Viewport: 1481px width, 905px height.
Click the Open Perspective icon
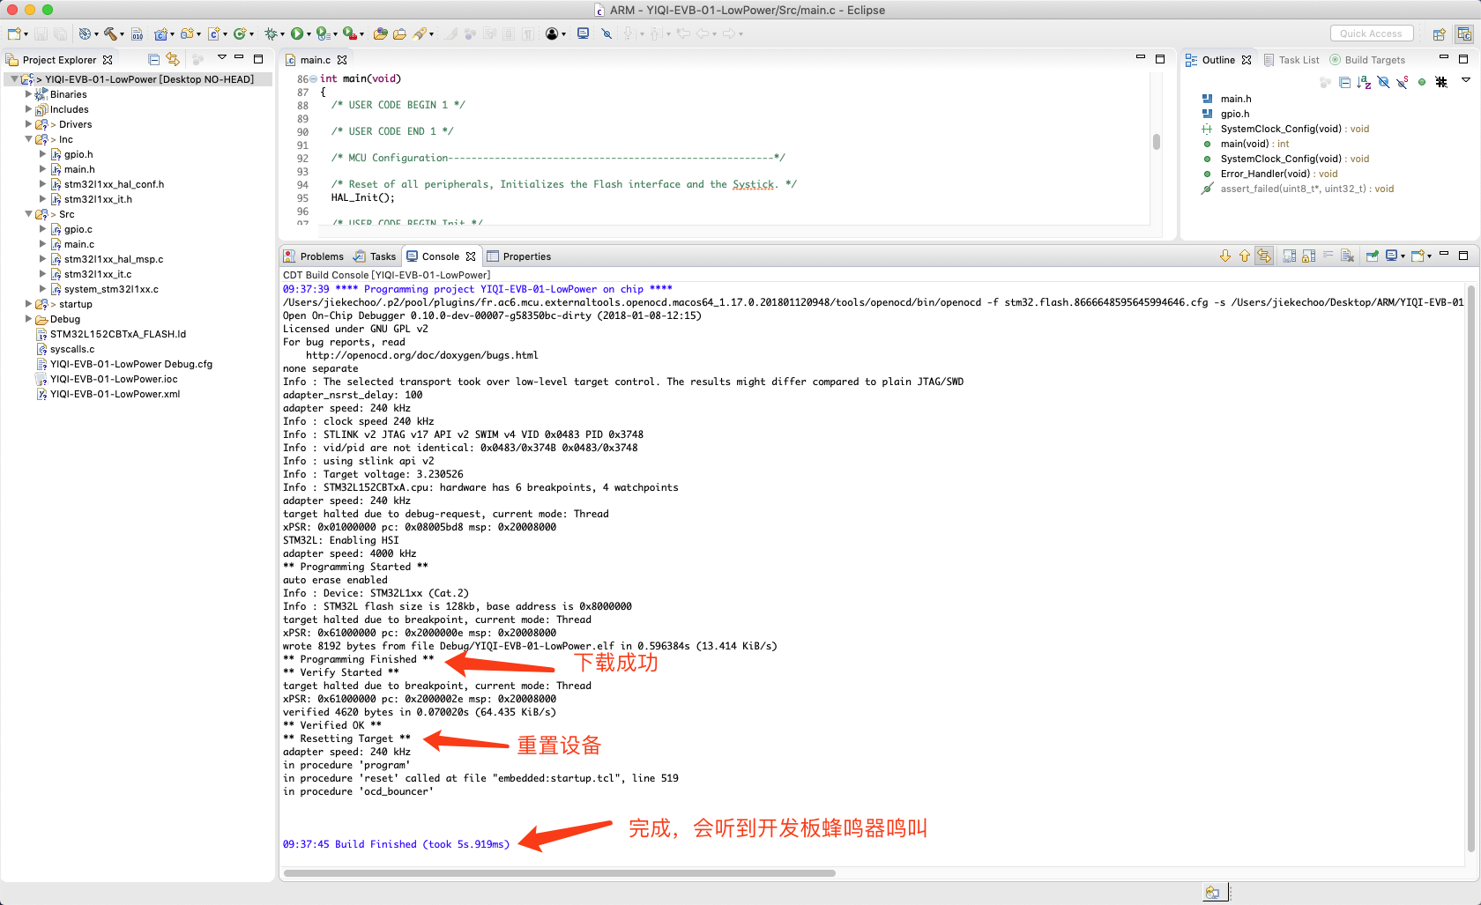point(1439,33)
